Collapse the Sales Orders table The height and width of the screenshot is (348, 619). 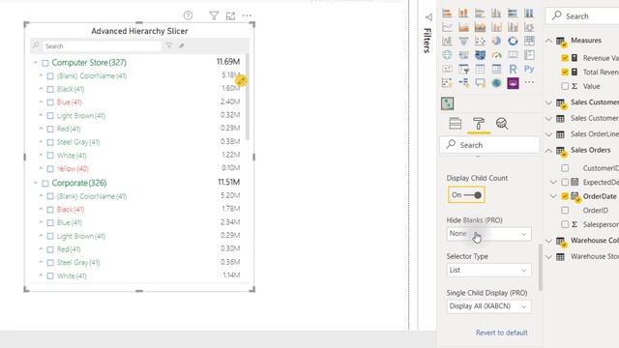pos(548,151)
